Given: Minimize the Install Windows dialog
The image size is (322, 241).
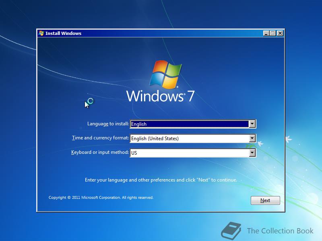Looking at the screenshot, I should pyautogui.click(x=266, y=33).
